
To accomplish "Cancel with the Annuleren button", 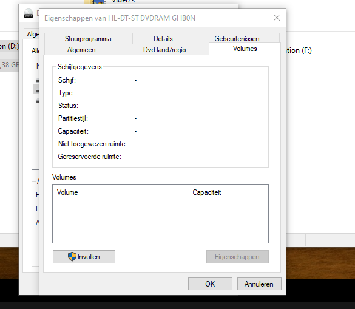I will [x=259, y=284].
